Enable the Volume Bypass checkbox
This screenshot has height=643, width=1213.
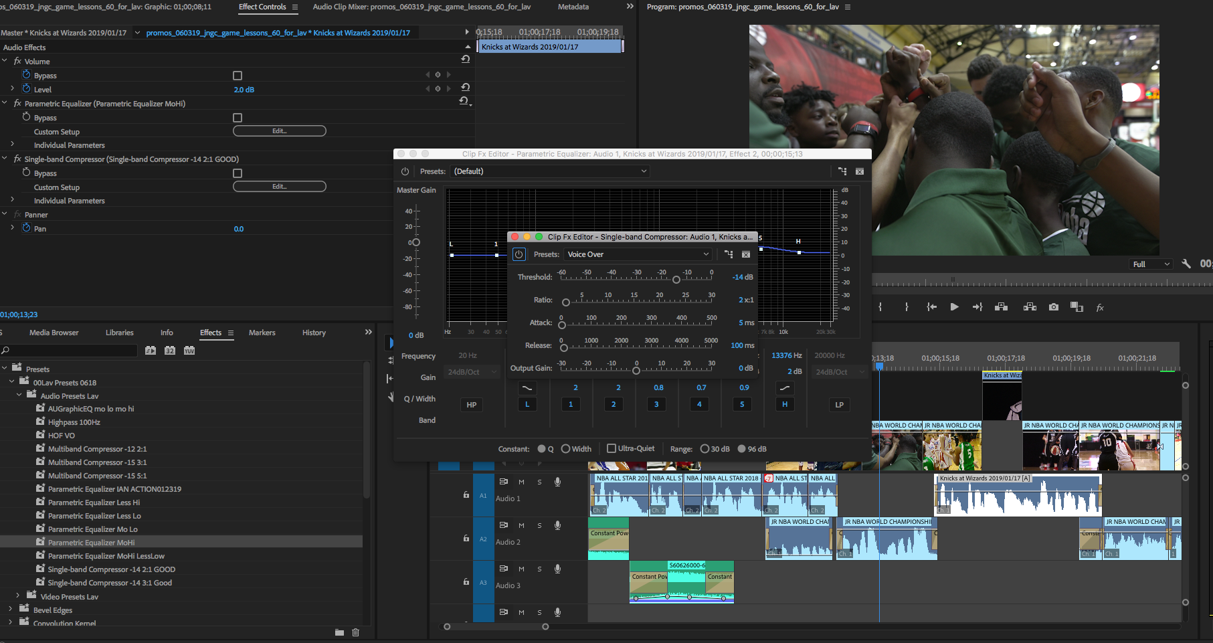(238, 76)
